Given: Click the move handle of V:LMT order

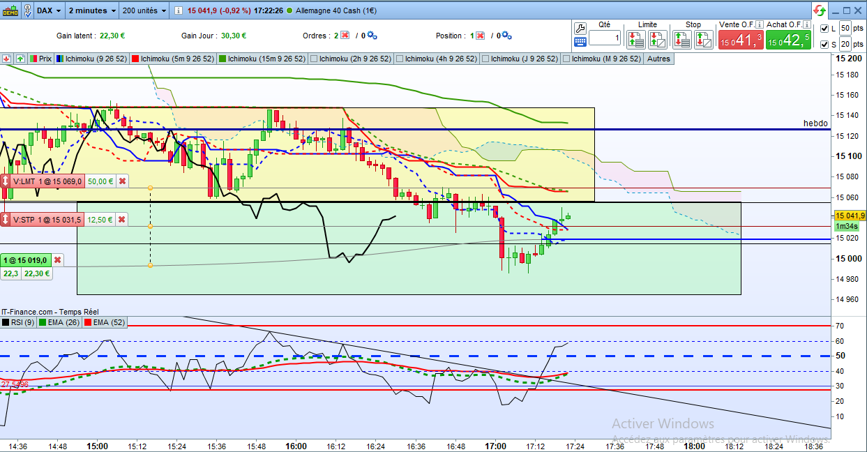Looking at the screenshot, I should (6, 181).
